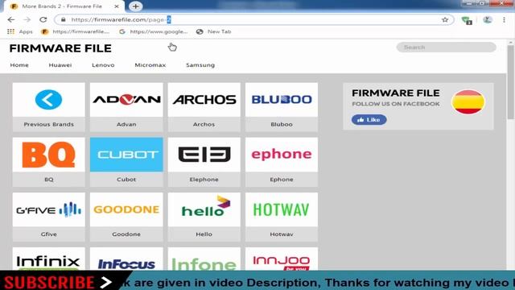The height and width of the screenshot is (290, 515).
Task: Open the Micromax menu item
Action: pyautogui.click(x=150, y=65)
